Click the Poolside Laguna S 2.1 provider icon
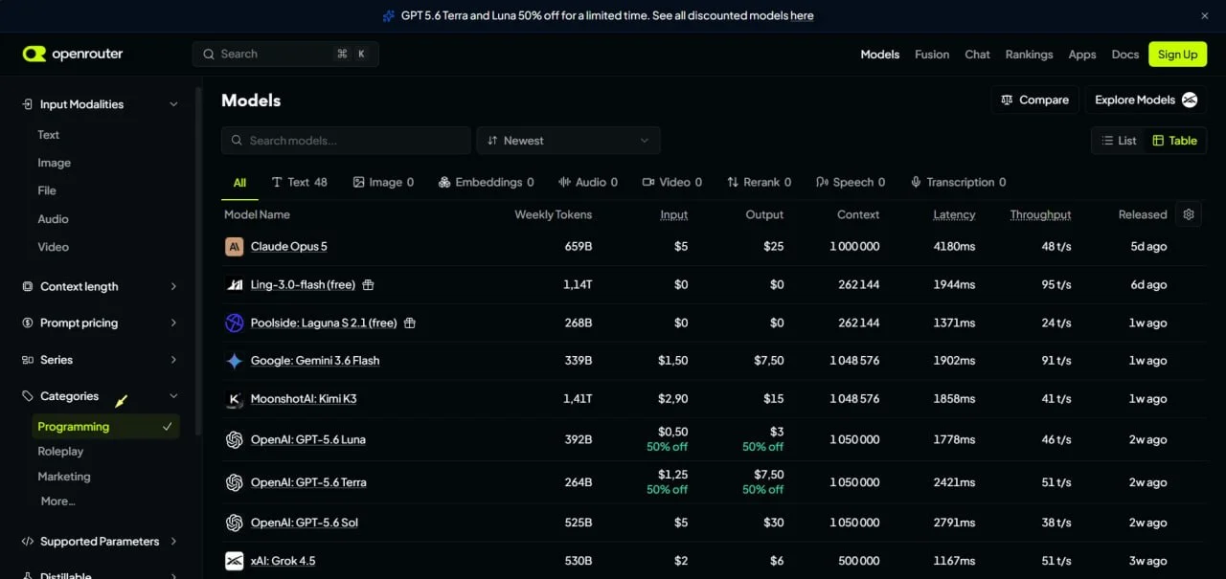This screenshot has height=579, width=1226. point(235,323)
